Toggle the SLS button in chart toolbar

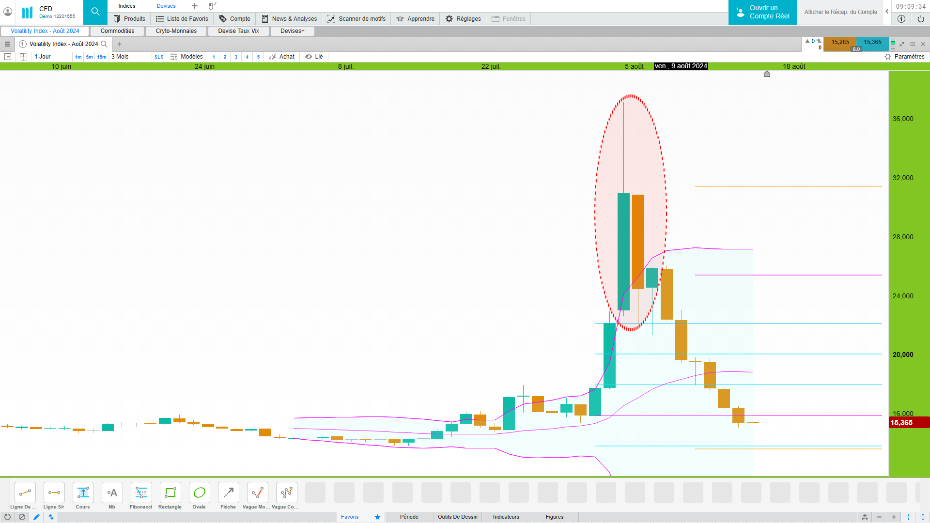click(159, 57)
